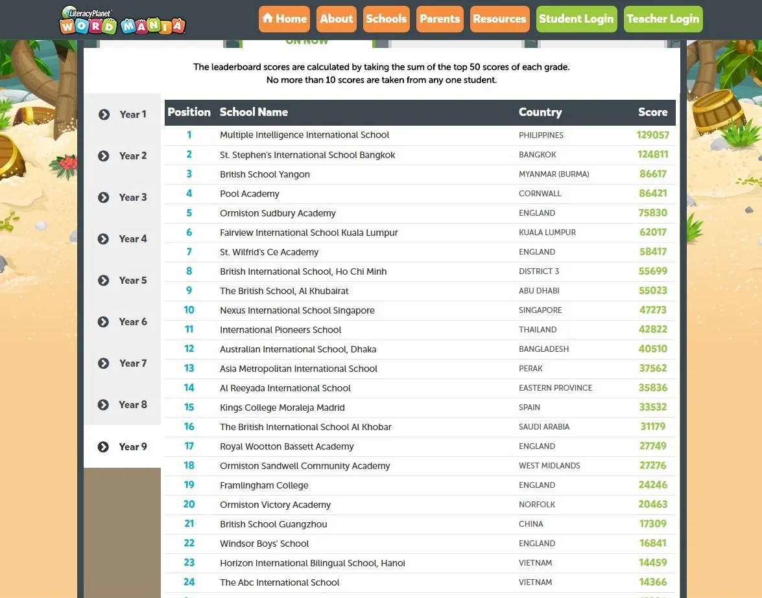Click the MYANMAR (BURMA) country cell
Viewport: 762px width, 598px height.
(554, 174)
